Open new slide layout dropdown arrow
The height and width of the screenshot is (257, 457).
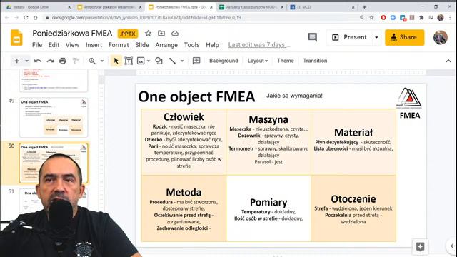[x=26, y=61]
